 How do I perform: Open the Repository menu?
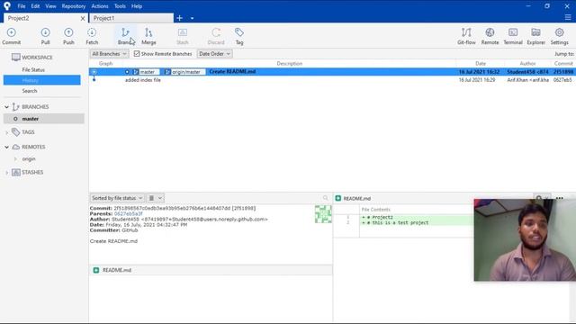point(74,6)
